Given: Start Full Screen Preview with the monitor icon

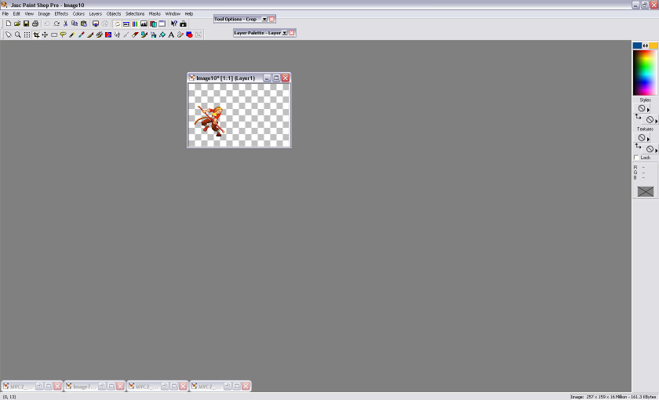Looking at the screenshot, I should (96, 24).
